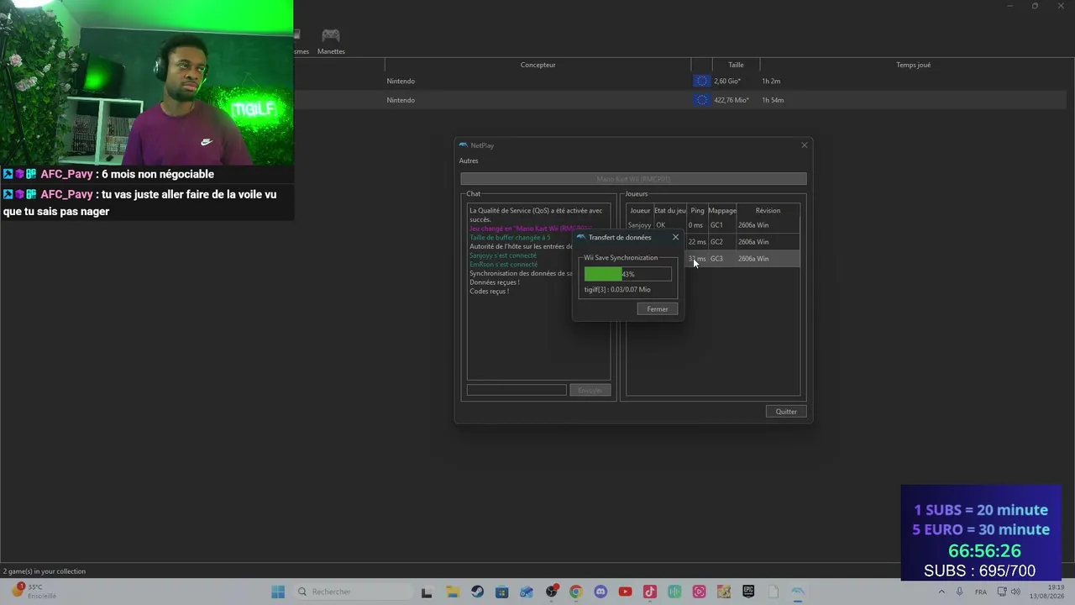This screenshot has width=1075, height=605.
Task: Open Epic Games Launcher from the taskbar
Action: click(x=748, y=592)
